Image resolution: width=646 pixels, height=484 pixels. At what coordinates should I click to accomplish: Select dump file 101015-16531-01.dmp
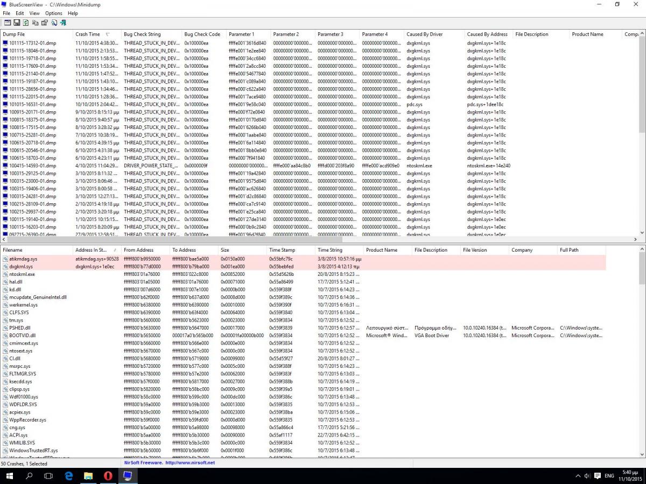coord(32,104)
